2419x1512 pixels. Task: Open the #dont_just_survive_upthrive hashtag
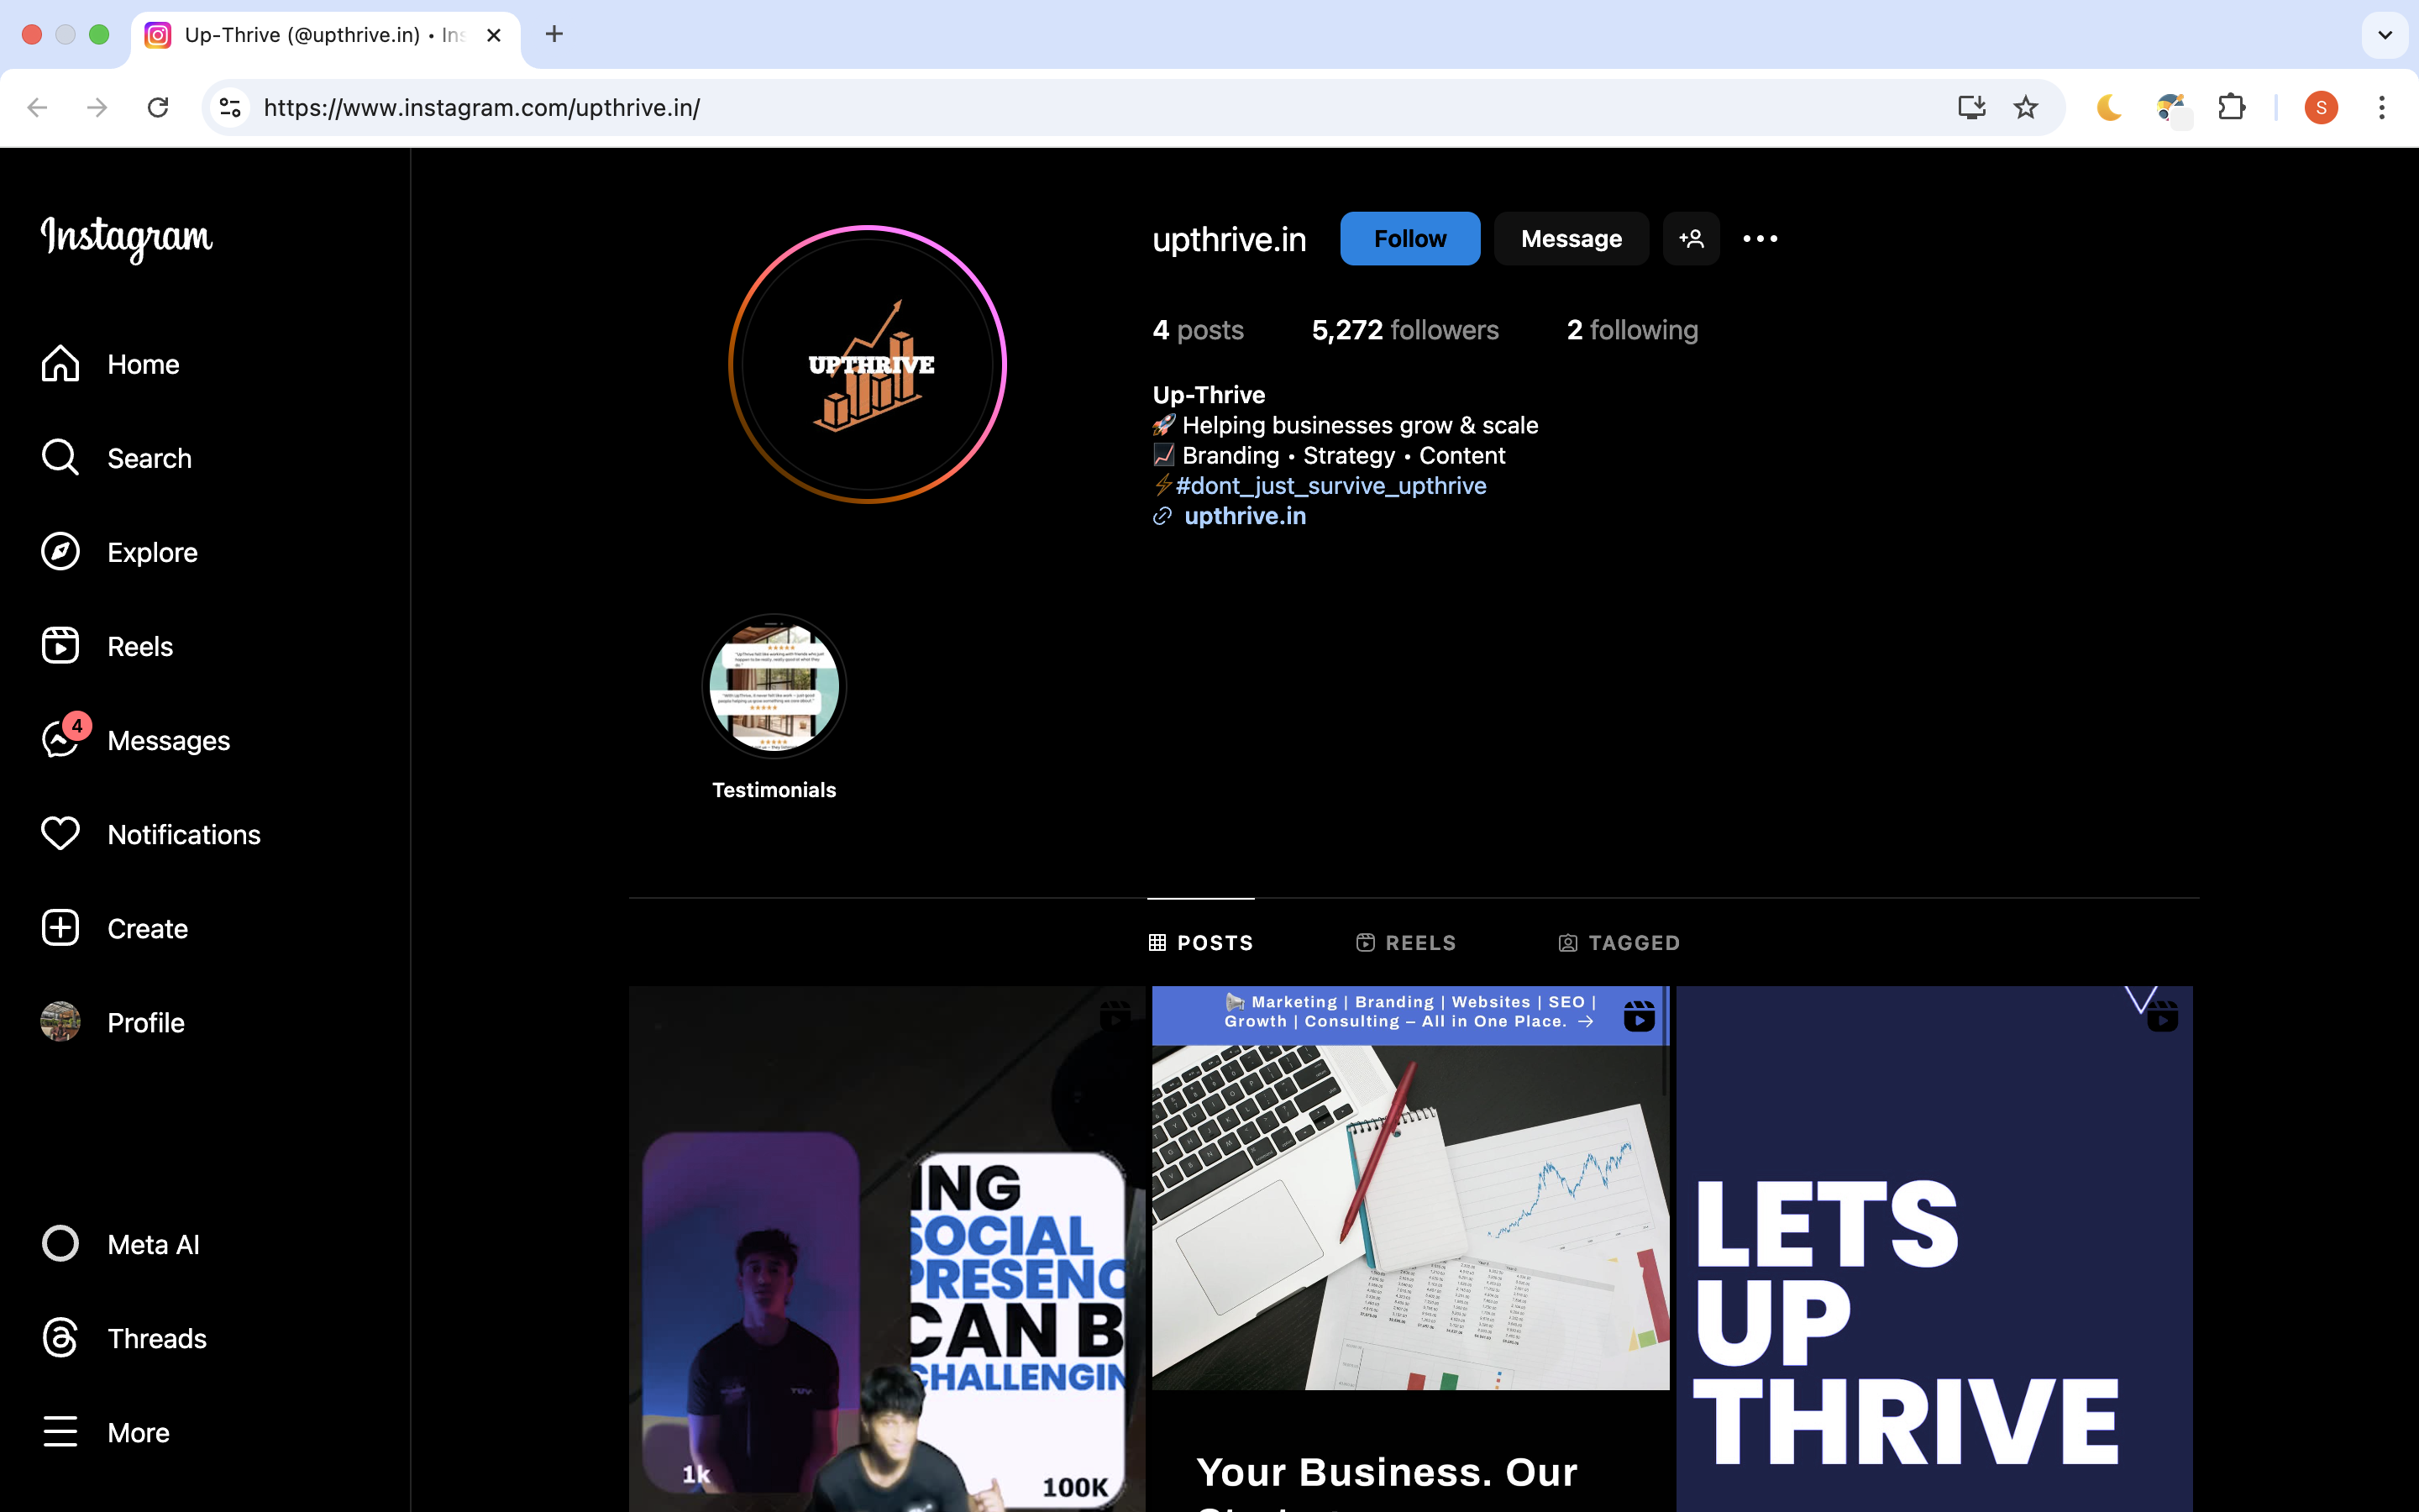[x=1331, y=486]
